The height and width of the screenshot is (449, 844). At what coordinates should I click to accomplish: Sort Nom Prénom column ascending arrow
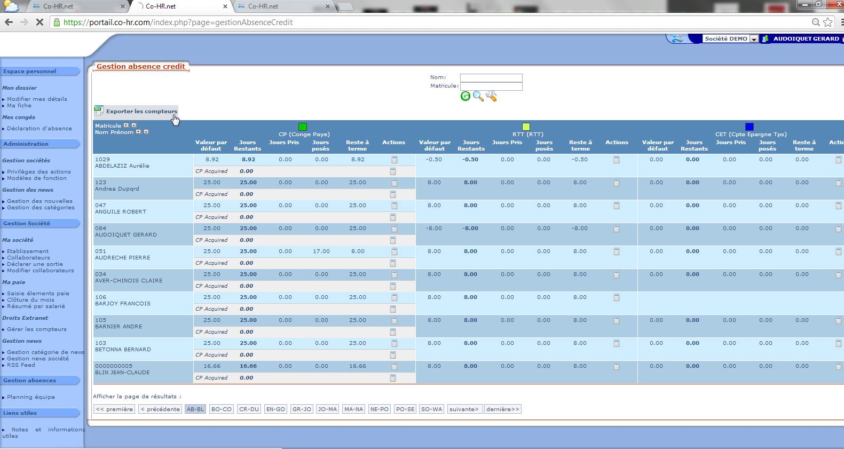tap(146, 132)
